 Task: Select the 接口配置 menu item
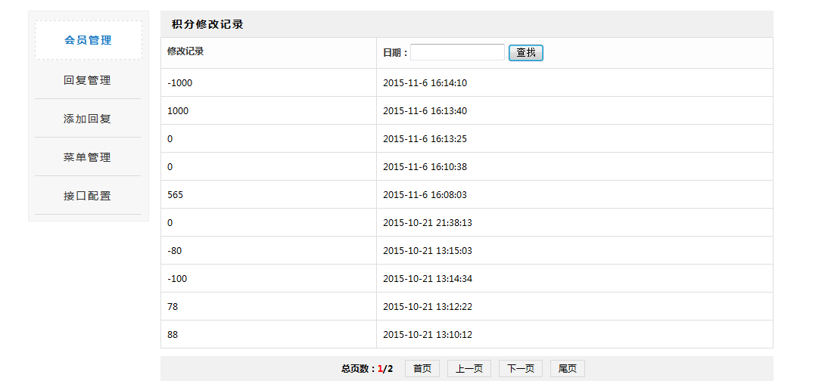88,196
